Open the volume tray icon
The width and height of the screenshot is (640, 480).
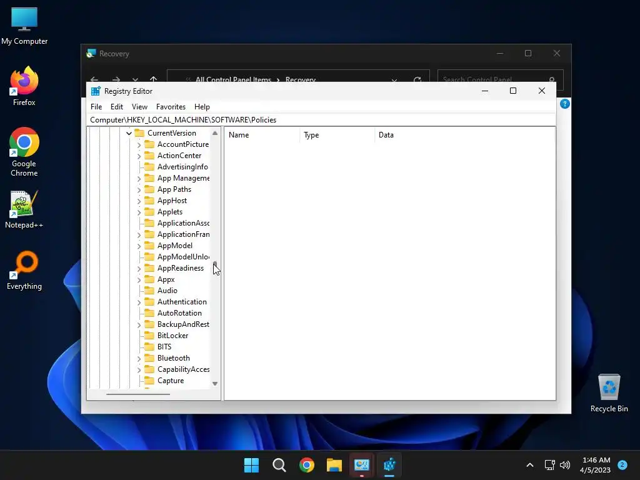(x=565, y=465)
